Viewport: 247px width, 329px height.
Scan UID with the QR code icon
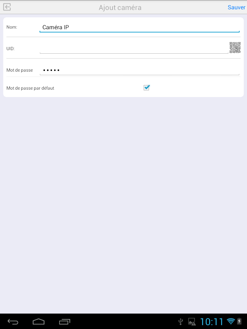(x=235, y=48)
